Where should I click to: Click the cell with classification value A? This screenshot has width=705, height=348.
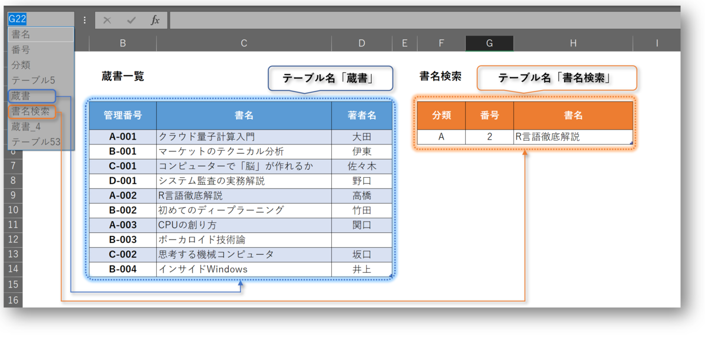(441, 136)
